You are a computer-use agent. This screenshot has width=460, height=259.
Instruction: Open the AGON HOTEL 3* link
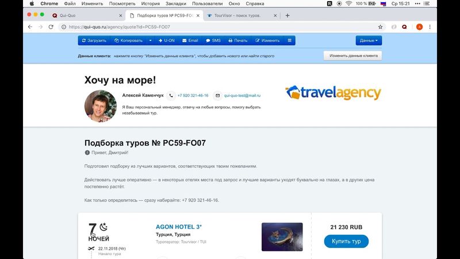point(179,227)
